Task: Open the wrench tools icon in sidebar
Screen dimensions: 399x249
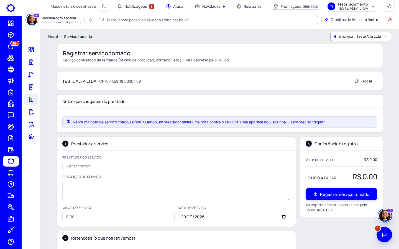Action: (x=11, y=207)
